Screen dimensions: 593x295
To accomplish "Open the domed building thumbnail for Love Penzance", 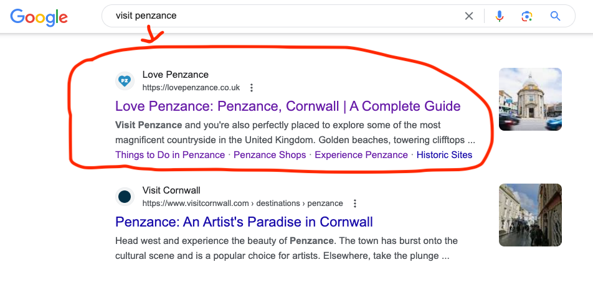I will click(x=530, y=100).
